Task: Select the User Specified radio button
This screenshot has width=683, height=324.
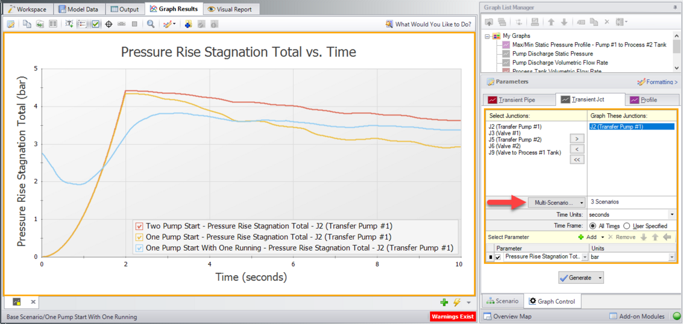Action: pos(626,226)
